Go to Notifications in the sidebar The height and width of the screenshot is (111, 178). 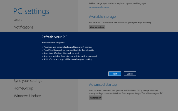23,27
